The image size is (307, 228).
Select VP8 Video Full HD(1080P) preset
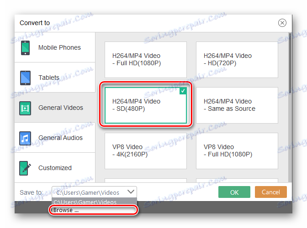tap(237, 151)
